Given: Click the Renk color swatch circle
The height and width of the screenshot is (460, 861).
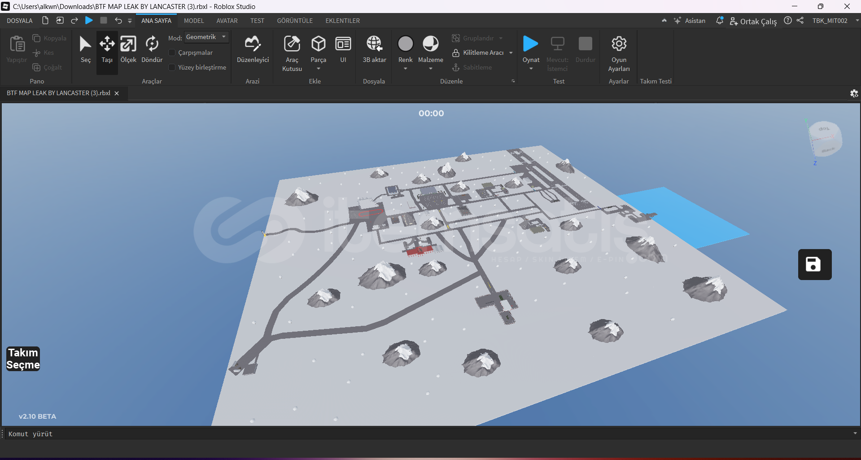Looking at the screenshot, I should [x=405, y=44].
